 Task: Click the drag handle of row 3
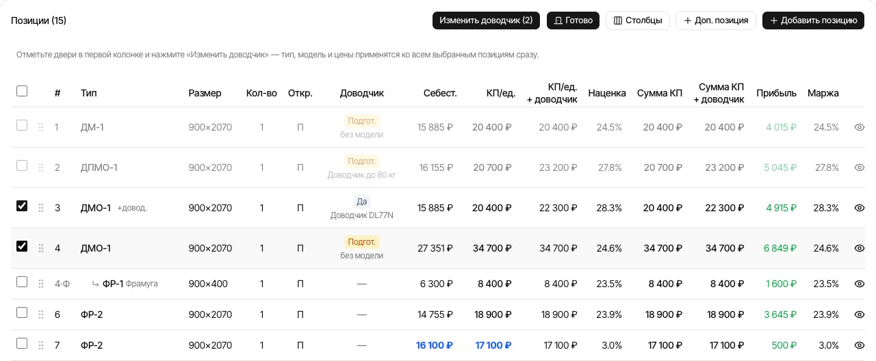41,208
